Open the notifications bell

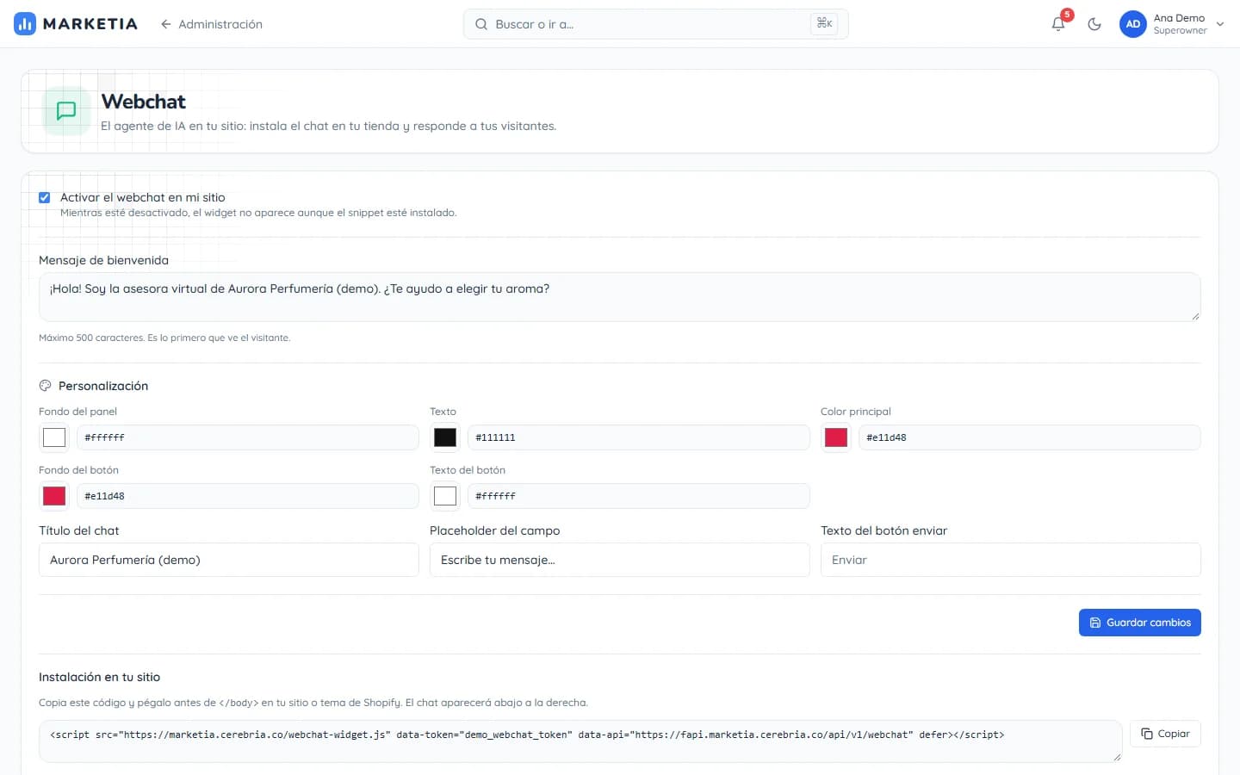[1058, 24]
